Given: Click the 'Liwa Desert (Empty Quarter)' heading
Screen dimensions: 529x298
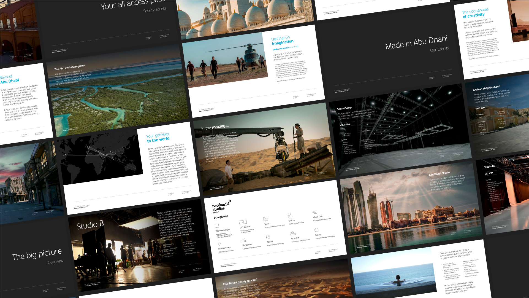Looking at the screenshot, I should [x=240, y=282].
